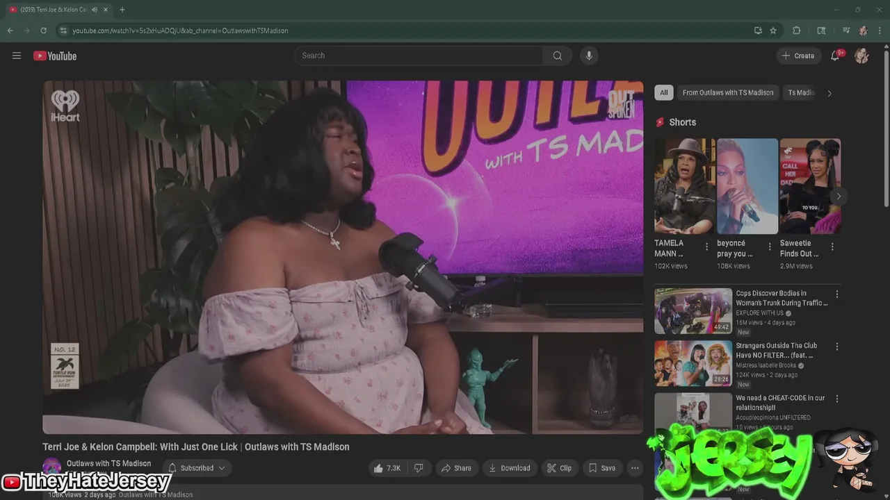
Task: Open the Chrome three-dot menu
Action: (881, 31)
